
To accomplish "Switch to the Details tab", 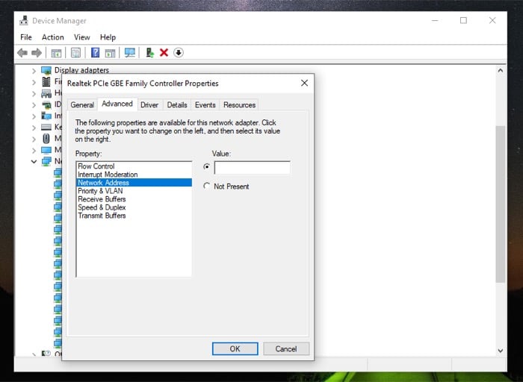I will click(177, 105).
